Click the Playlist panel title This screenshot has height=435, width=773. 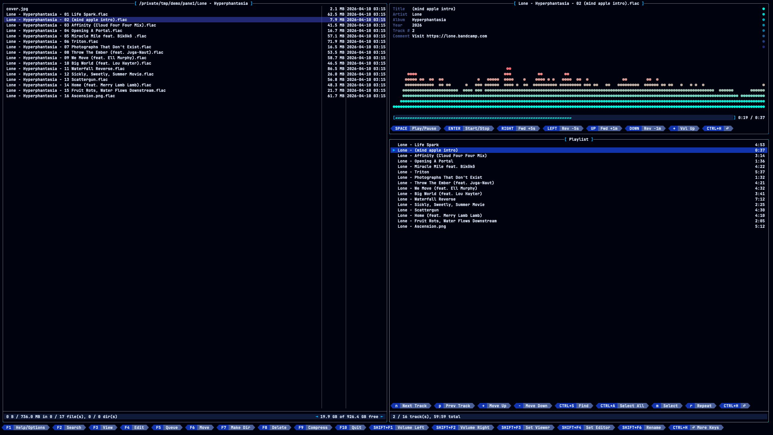point(579,139)
